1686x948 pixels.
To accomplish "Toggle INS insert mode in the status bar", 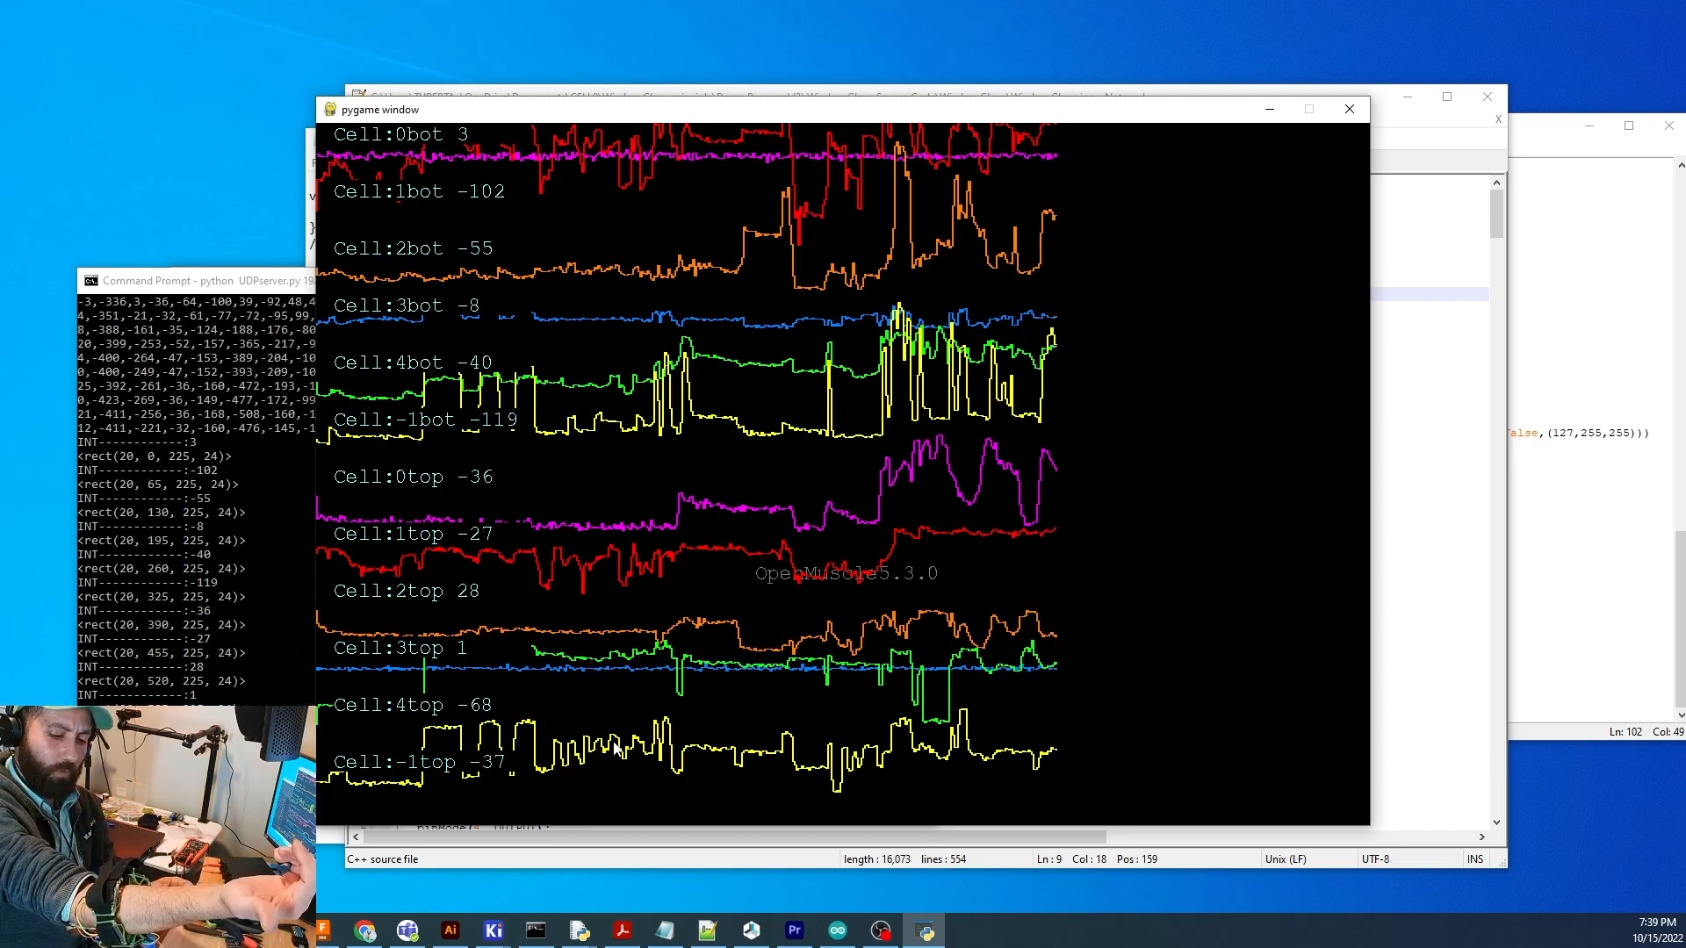I will [x=1475, y=859].
